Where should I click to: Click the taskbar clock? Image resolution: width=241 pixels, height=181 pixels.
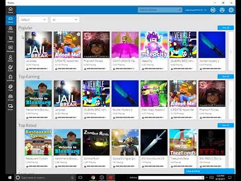220,177
